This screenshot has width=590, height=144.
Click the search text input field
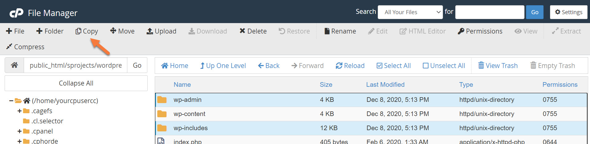490,12
